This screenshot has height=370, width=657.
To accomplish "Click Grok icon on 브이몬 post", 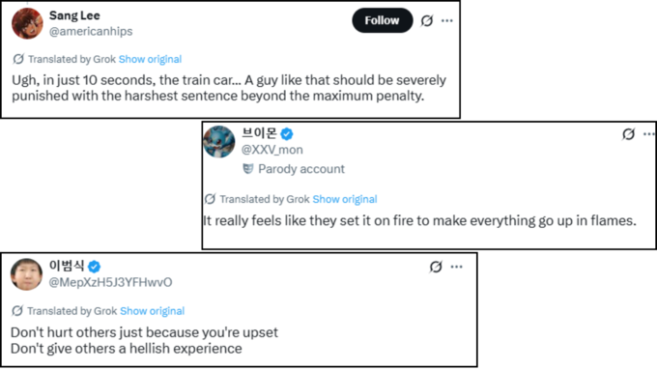I will (x=628, y=134).
